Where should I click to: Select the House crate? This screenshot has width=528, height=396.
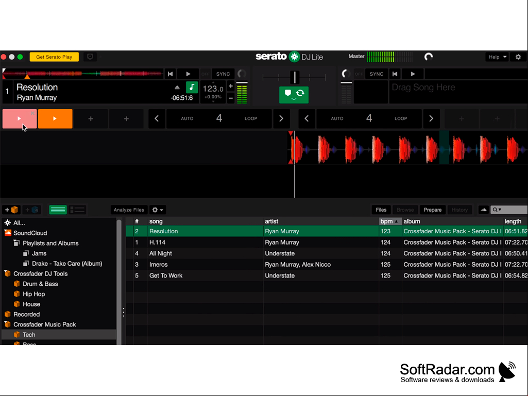[31, 304]
